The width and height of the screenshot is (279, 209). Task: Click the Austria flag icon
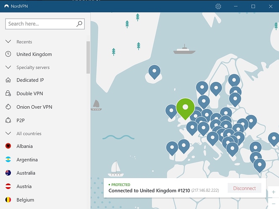tap(8, 186)
